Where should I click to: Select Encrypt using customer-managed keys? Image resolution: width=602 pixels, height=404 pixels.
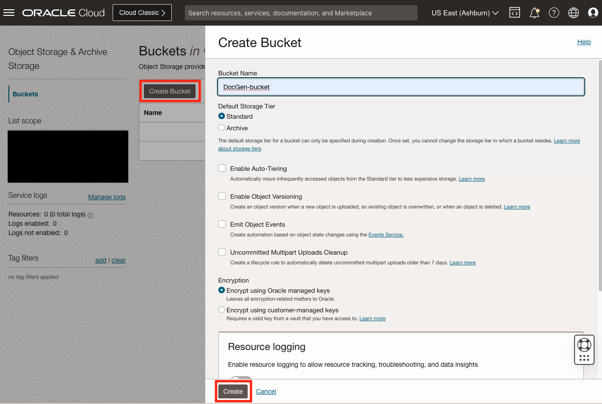(221, 309)
